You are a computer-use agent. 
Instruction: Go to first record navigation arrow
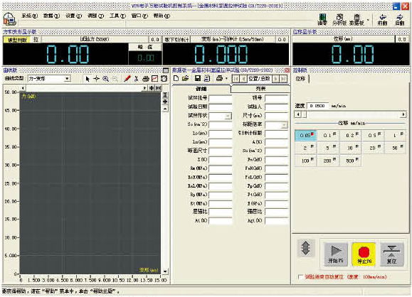(x=236, y=79)
